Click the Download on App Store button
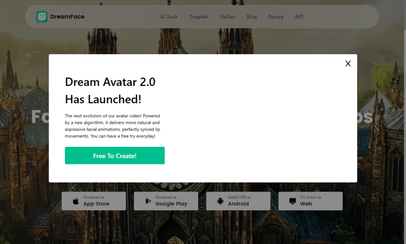The width and height of the screenshot is (406, 244). pos(94,201)
